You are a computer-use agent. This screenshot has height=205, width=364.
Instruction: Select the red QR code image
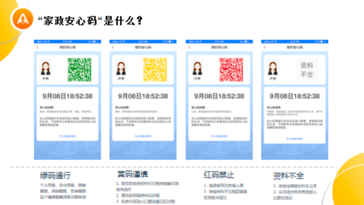(231, 69)
